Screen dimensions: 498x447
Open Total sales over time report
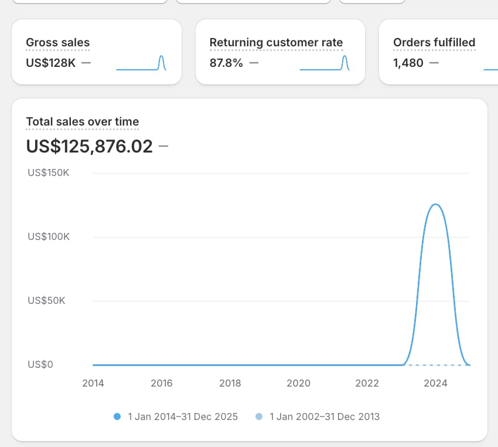(83, 122)
